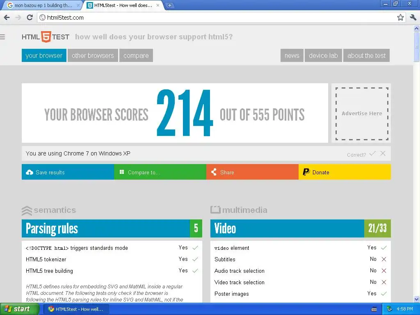This screenshot has width=420, height=315.
Task: Click the browser forward arrow
Action: click(x=18, y=18)
